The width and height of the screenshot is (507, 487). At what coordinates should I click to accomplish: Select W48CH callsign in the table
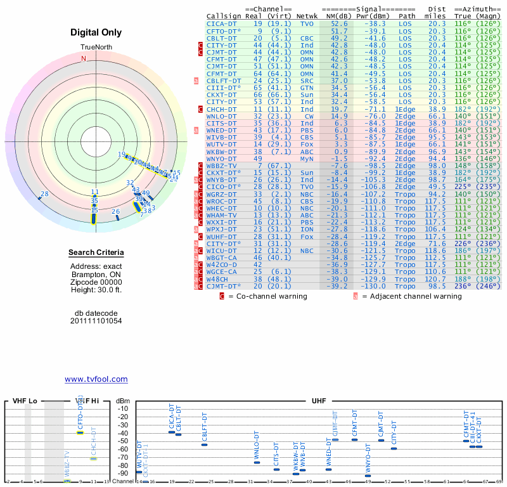[x=217, y=279]
